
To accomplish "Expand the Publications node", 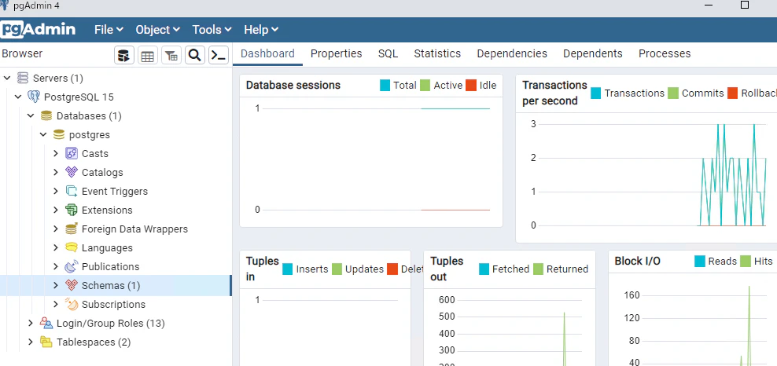I will pos(56,266).
